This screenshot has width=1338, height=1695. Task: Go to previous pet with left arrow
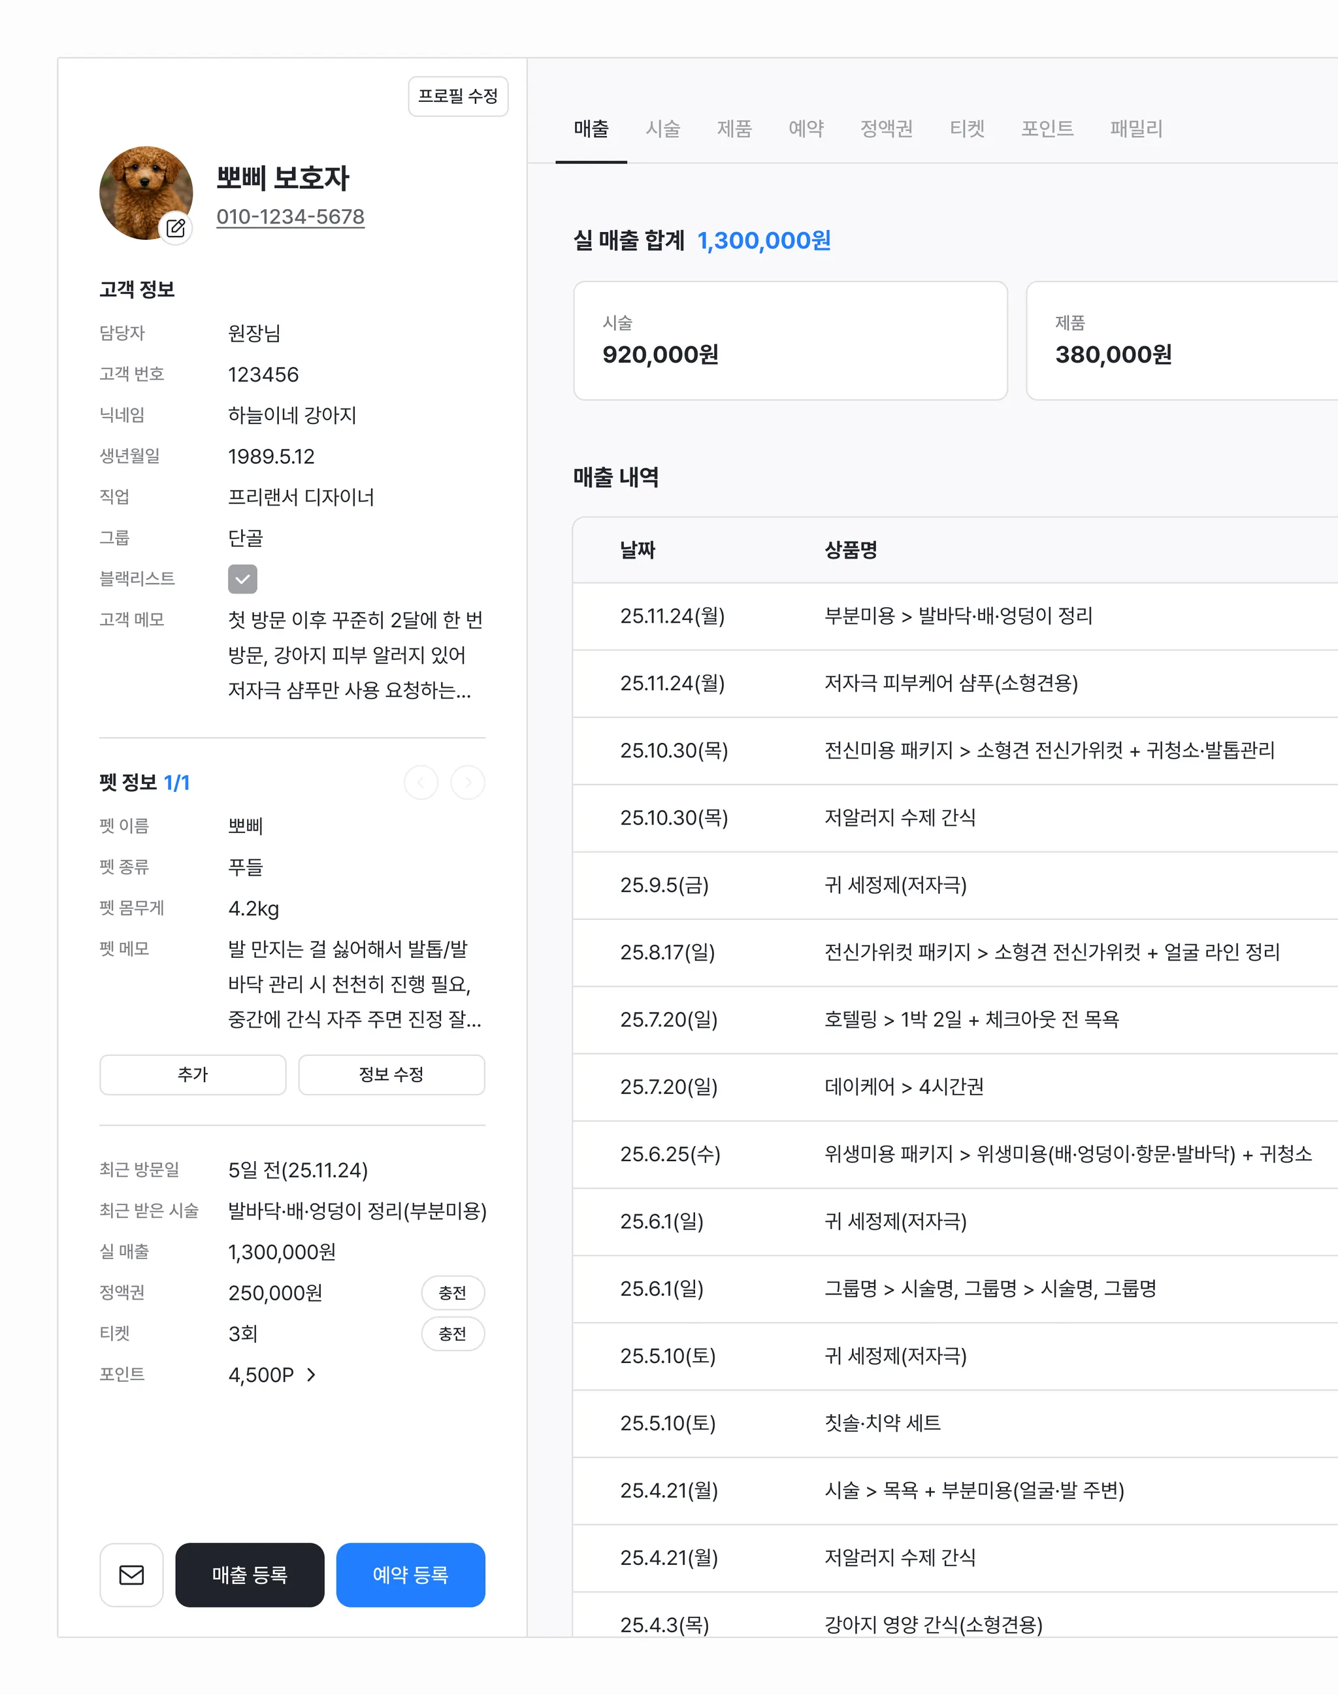coord(421,782)
